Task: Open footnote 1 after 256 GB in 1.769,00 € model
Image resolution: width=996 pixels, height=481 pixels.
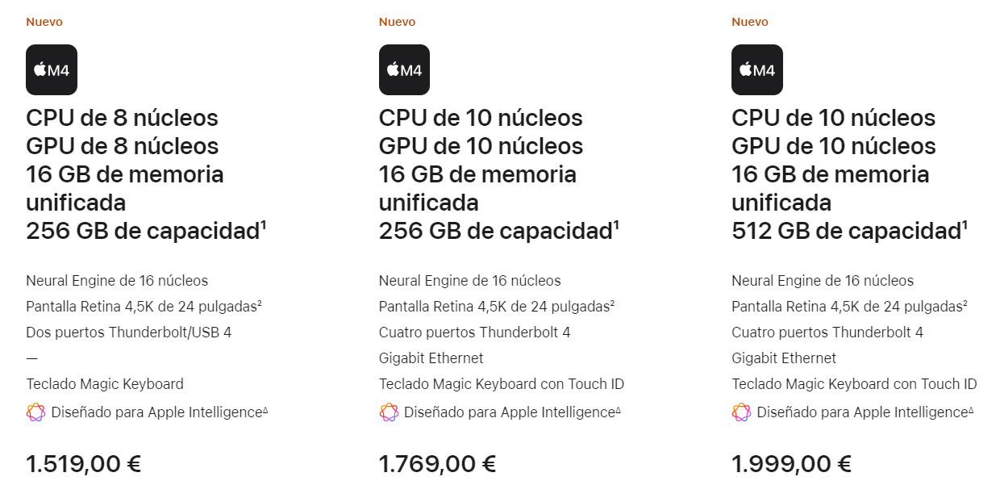Action: (x=616, y=225)
